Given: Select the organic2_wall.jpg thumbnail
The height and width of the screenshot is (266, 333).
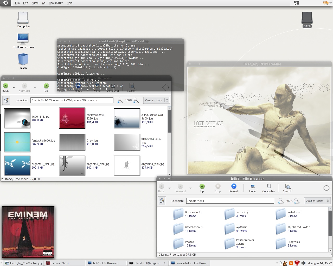Looking at the screenshot, I should (x=17, y=165).
